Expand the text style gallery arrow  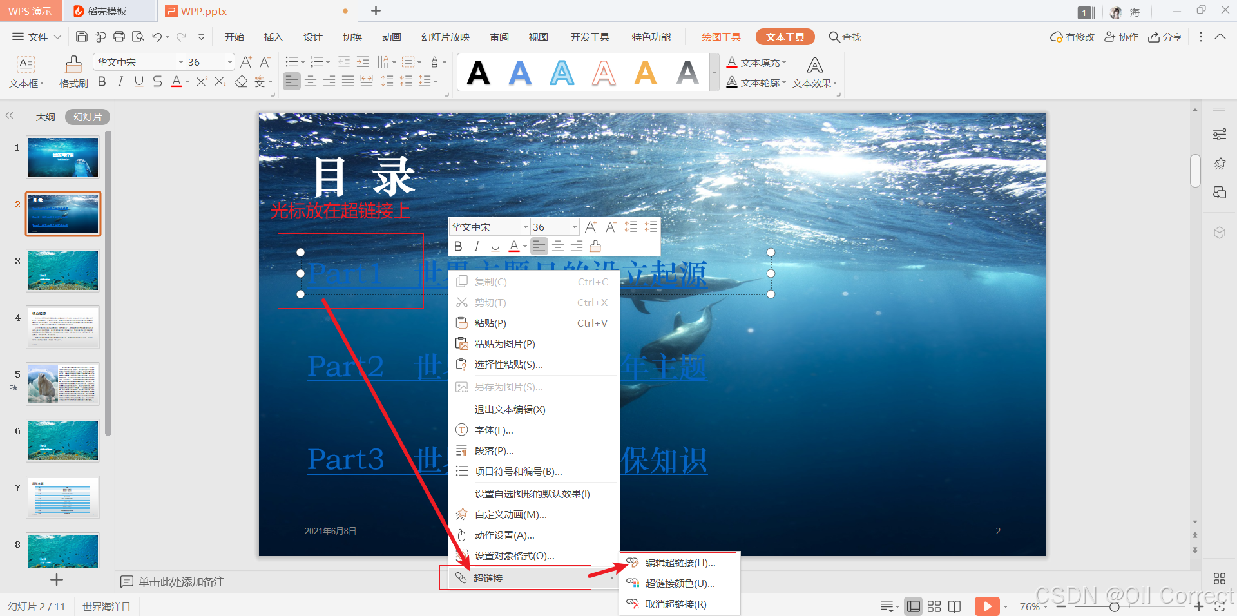714,72
